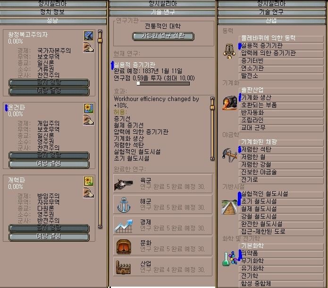328x288 pixels.
Task: Open the 산업 header tab
Action: (x=271, y=21)
